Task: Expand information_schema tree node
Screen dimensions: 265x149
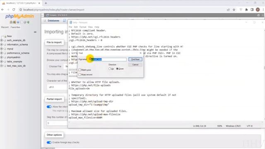Action: [x=2, y=45]
